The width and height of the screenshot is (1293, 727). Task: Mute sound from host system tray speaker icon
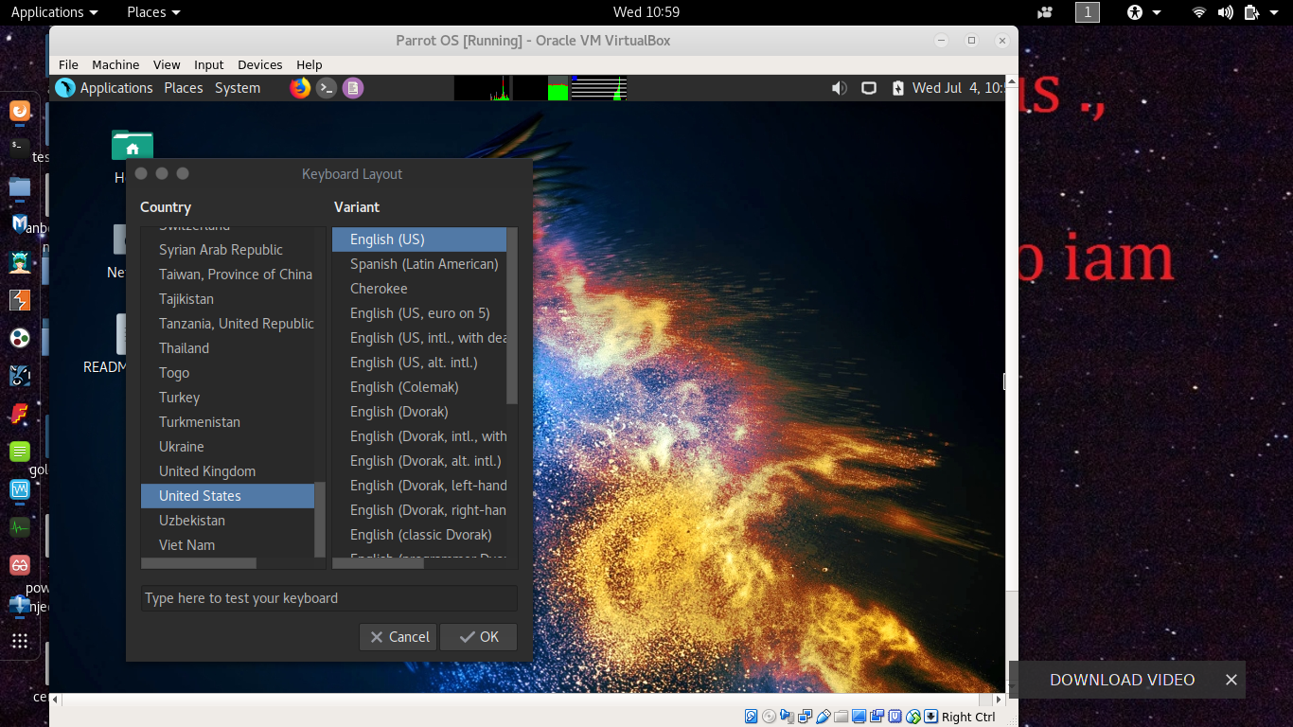(x=1224, y=12)
